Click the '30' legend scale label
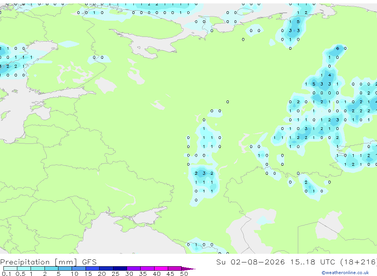377x276 pixels. click(x=129, y=274)
